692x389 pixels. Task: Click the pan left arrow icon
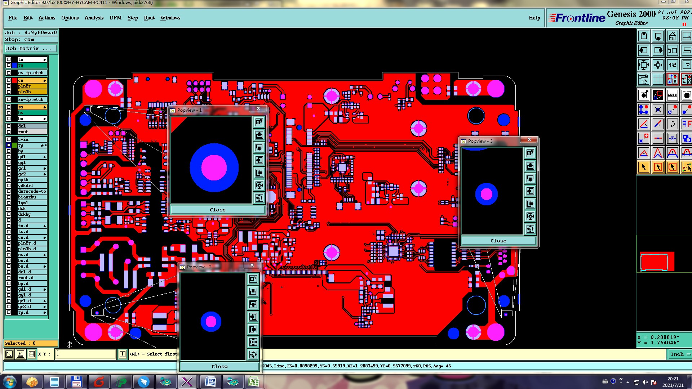click(x=644, y=51)
